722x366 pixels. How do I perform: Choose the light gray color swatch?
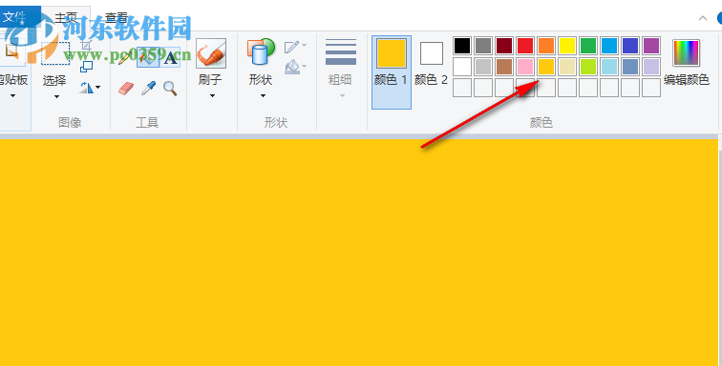tap(483, 67)
